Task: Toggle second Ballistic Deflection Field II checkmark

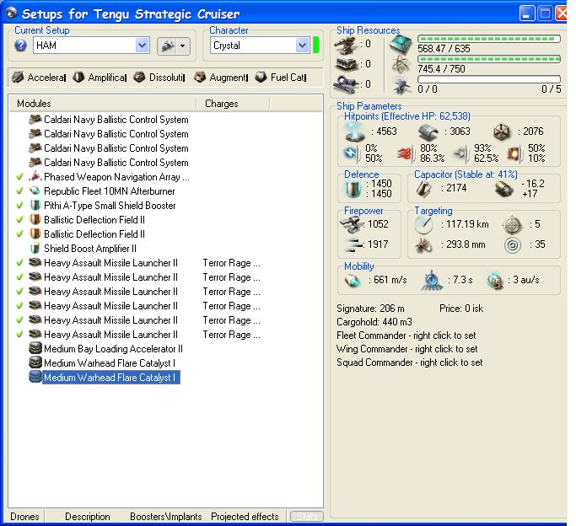Action: pos(20,234)
